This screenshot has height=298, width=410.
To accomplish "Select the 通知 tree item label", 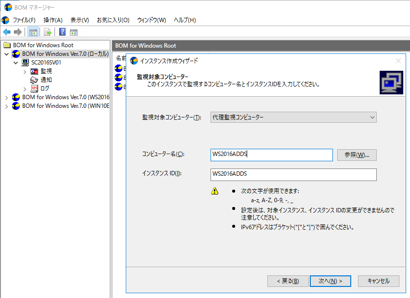I will coord(46,79).
